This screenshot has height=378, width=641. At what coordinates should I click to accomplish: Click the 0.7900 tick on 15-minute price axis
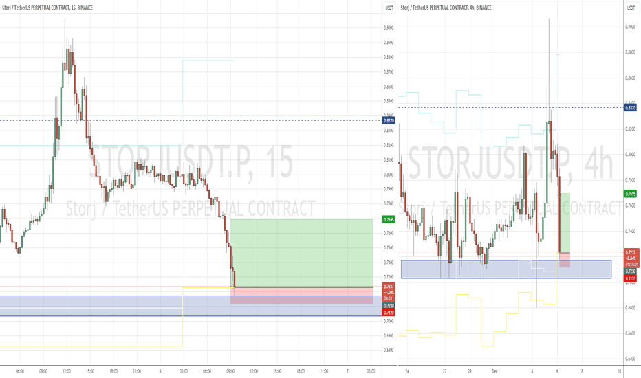point(389,189)
